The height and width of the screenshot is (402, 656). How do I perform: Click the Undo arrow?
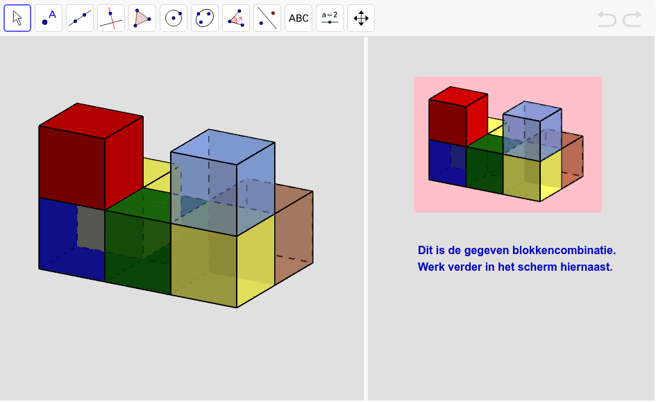(606, 19)
